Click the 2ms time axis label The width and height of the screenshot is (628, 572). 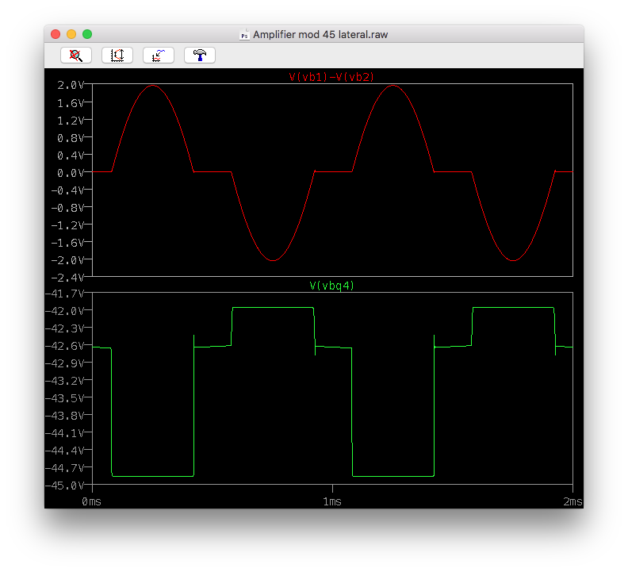(572, 502)
